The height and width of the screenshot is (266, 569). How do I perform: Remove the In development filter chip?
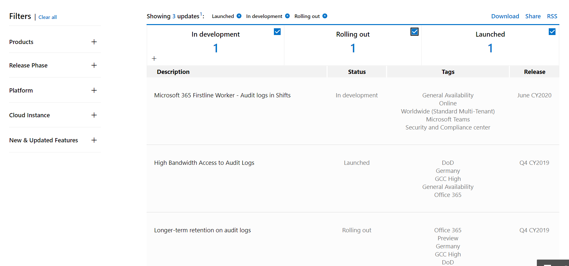point(287,16)
